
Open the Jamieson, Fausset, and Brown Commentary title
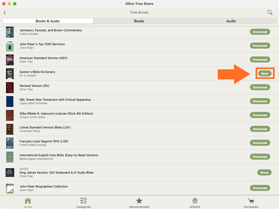(x=51, y=30)
